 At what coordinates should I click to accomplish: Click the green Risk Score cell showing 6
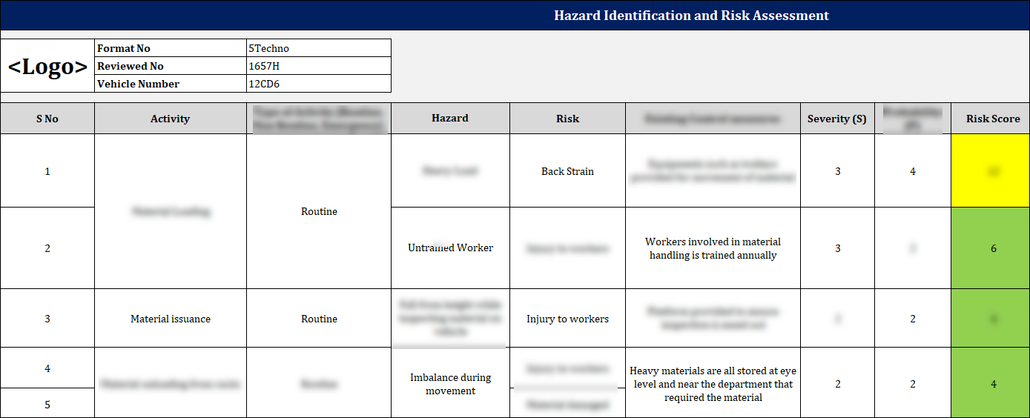coord(992,248)
